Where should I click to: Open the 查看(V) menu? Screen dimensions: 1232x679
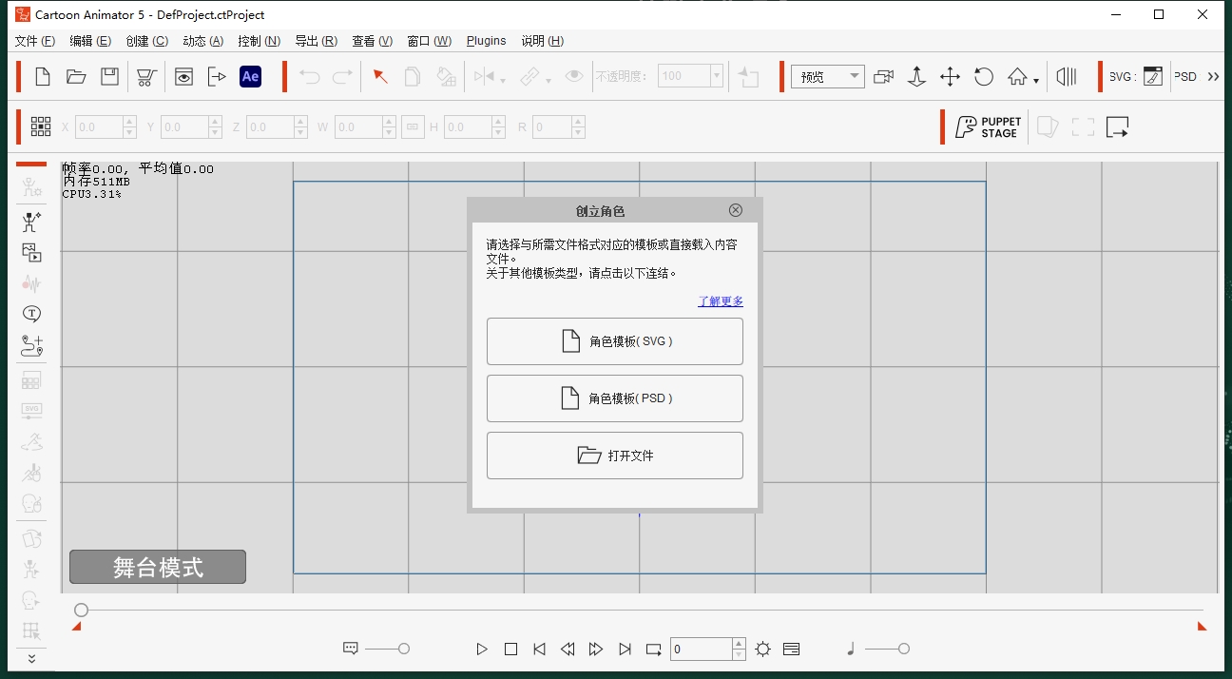tap(372, 41)
